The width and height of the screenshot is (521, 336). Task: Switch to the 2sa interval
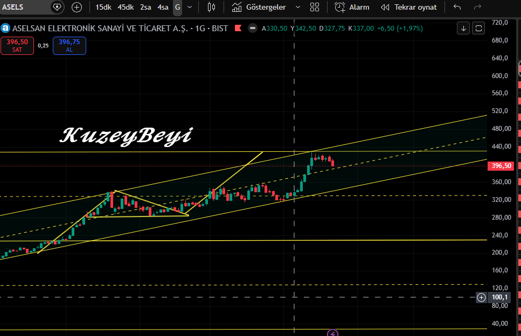[x=145, y=7]
